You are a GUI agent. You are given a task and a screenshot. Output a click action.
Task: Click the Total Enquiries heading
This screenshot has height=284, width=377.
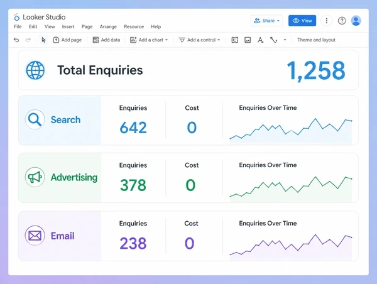pyautogui.click(x=100, y=70)
